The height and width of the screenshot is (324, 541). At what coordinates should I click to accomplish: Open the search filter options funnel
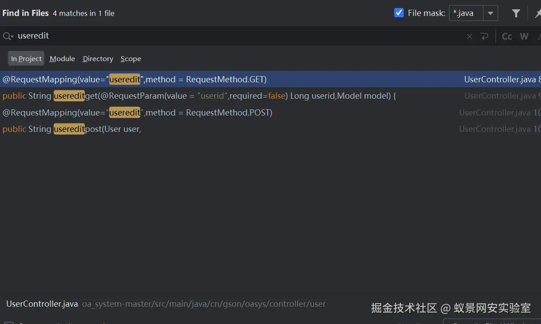tap(516, 13)
